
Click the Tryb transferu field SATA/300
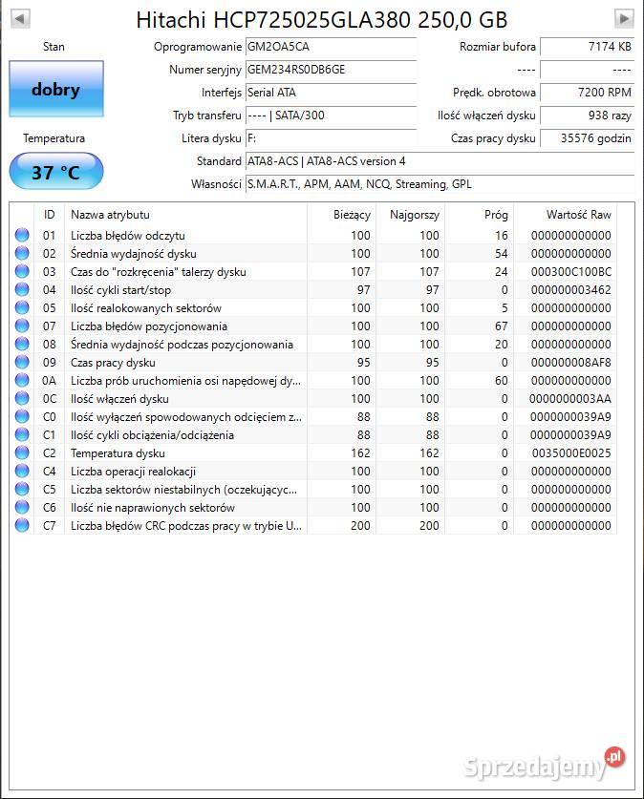coord(331,116)
